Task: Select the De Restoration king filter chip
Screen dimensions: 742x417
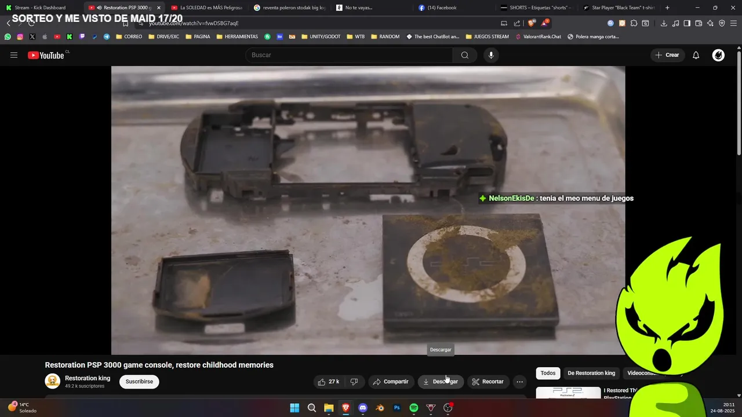Action: coord(591,373)
